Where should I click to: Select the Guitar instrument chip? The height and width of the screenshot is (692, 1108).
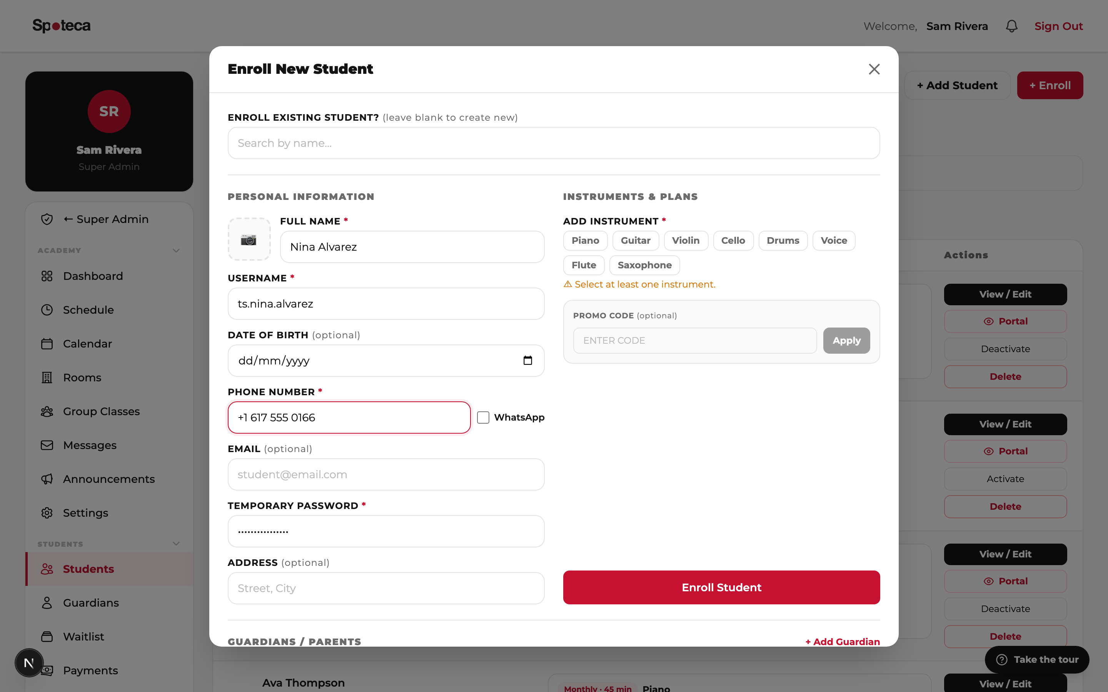[x=636, y=241]
